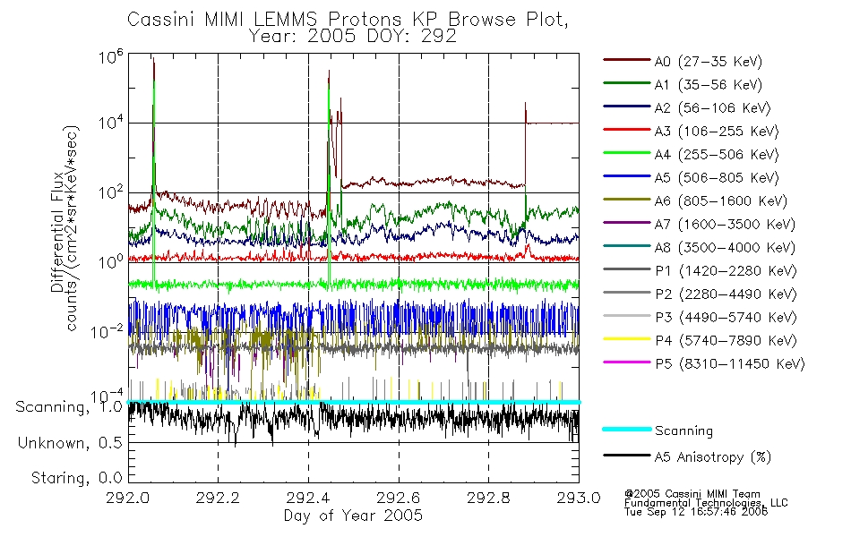Click the A7 (1600-3500 KeV) legend label

pyautogui.click(x=725, y=226)
